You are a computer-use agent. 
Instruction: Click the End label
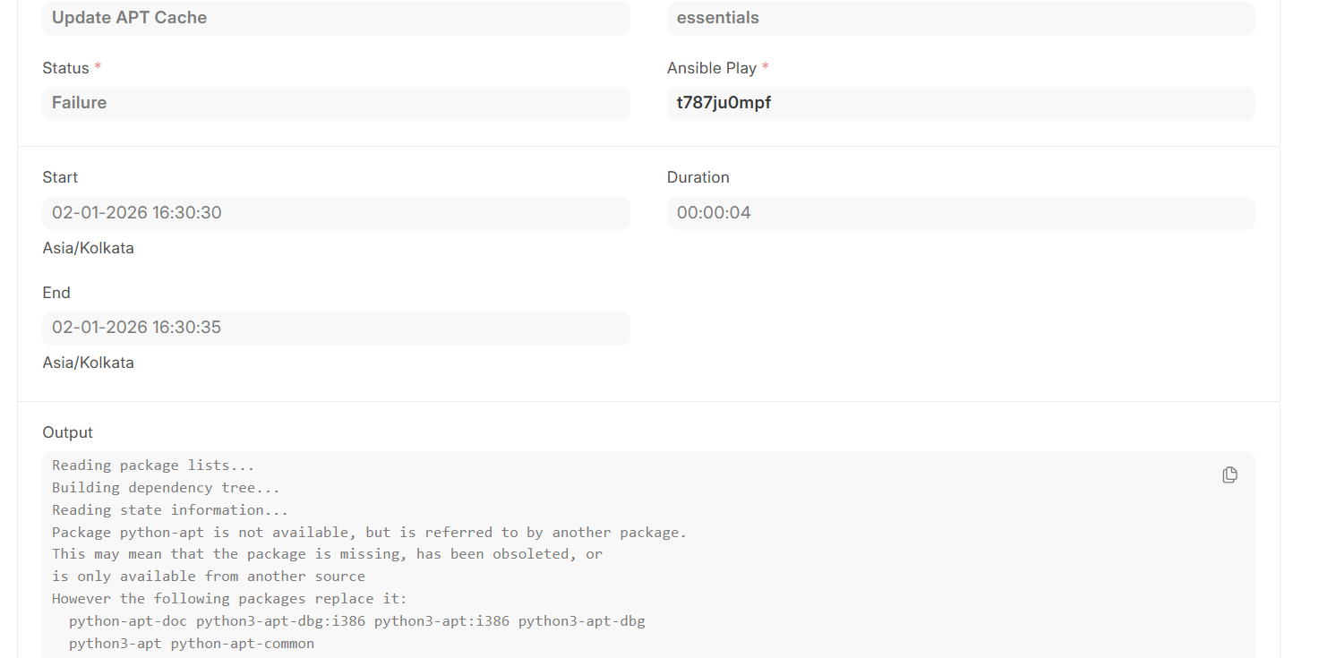tap(56, 293)
